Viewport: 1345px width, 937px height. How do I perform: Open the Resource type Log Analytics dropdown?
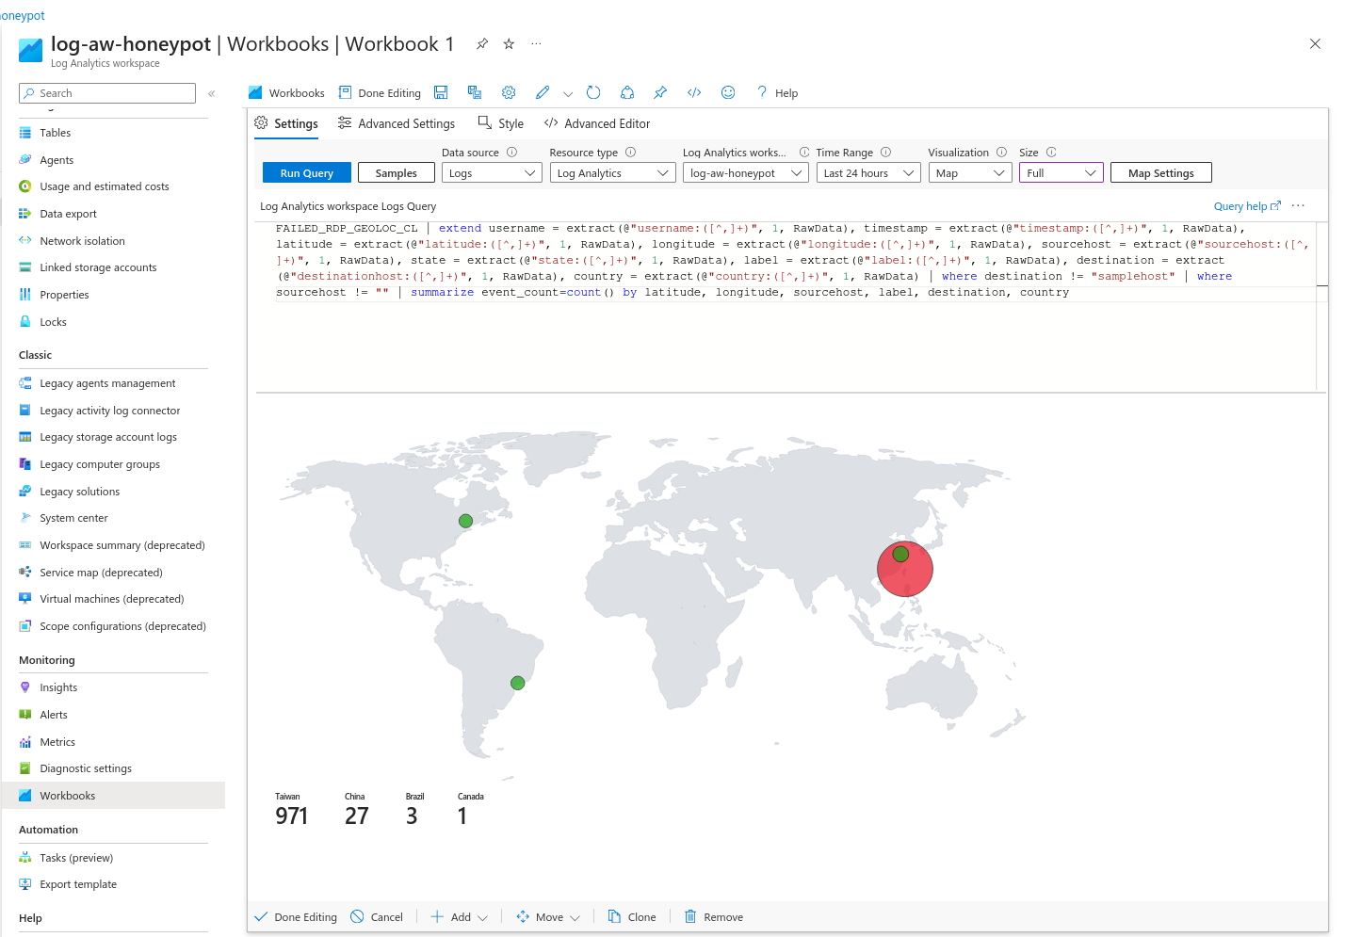pyautogui.click(x=612, y=173)
